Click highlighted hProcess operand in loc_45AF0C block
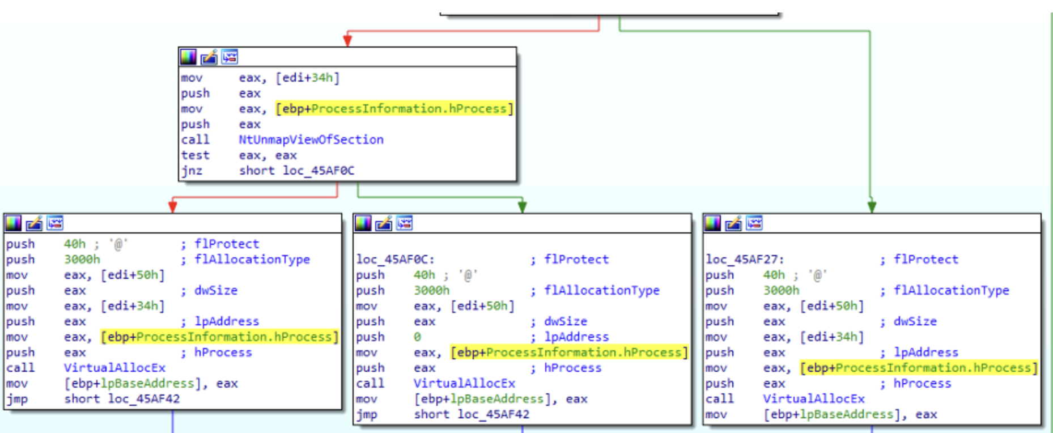1053x433 pixels. [x=569, y=353]
